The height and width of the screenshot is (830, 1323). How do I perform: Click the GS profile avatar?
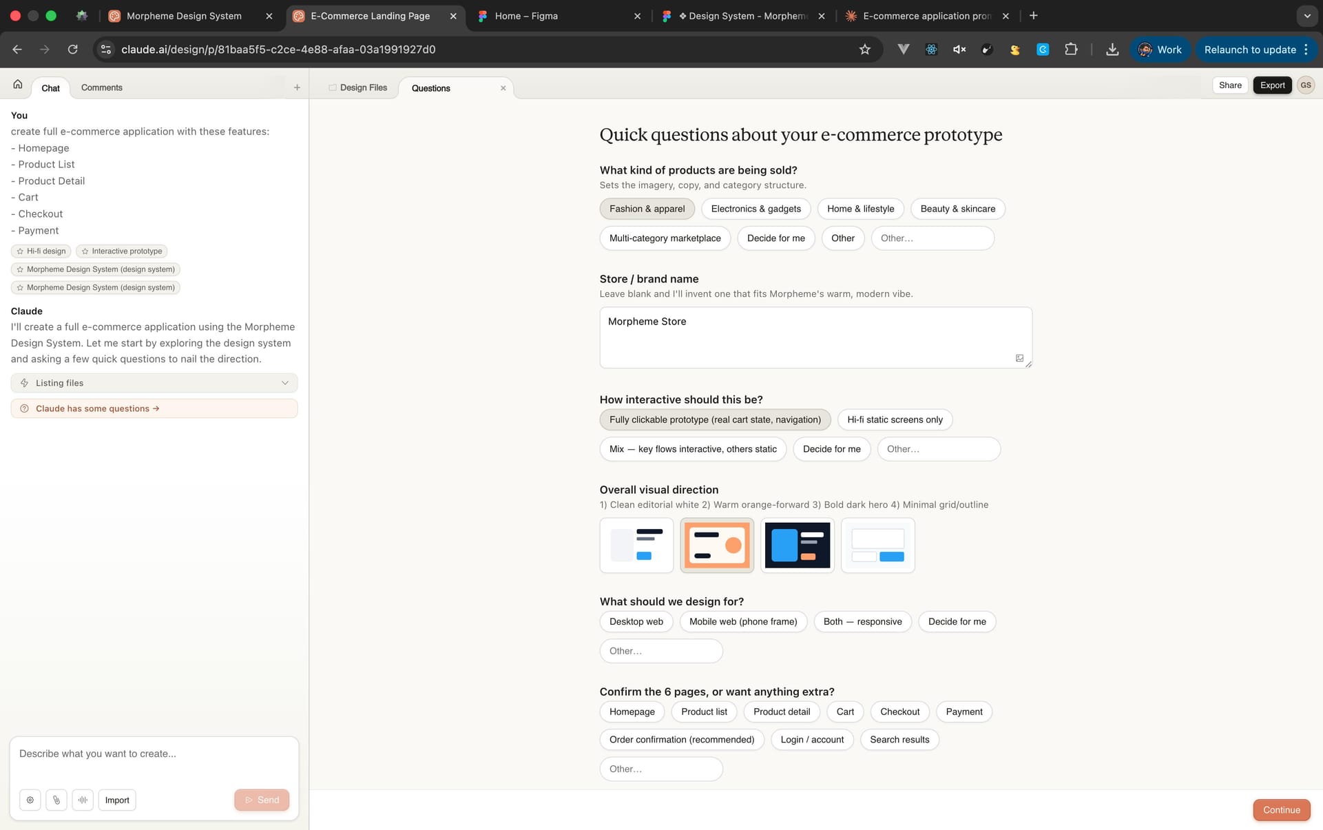(1306, 85)
